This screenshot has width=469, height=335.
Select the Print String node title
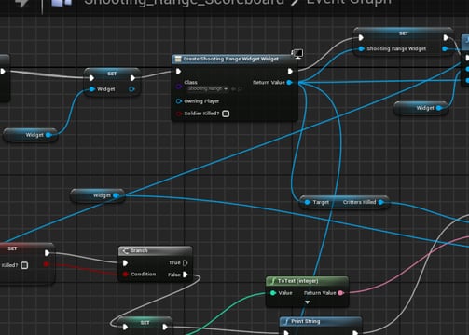306,321
